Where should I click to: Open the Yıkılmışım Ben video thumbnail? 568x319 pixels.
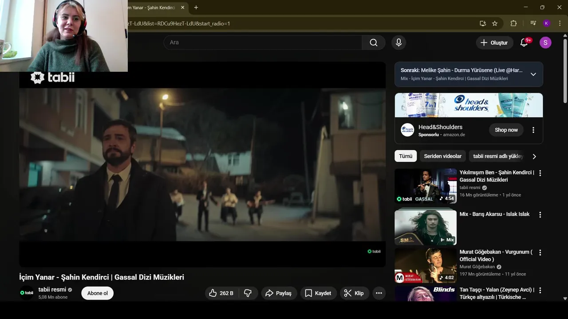click(x=426, y=186)
